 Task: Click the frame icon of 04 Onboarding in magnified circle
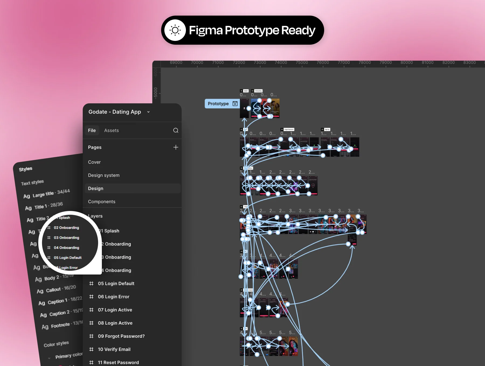(49, 248)
